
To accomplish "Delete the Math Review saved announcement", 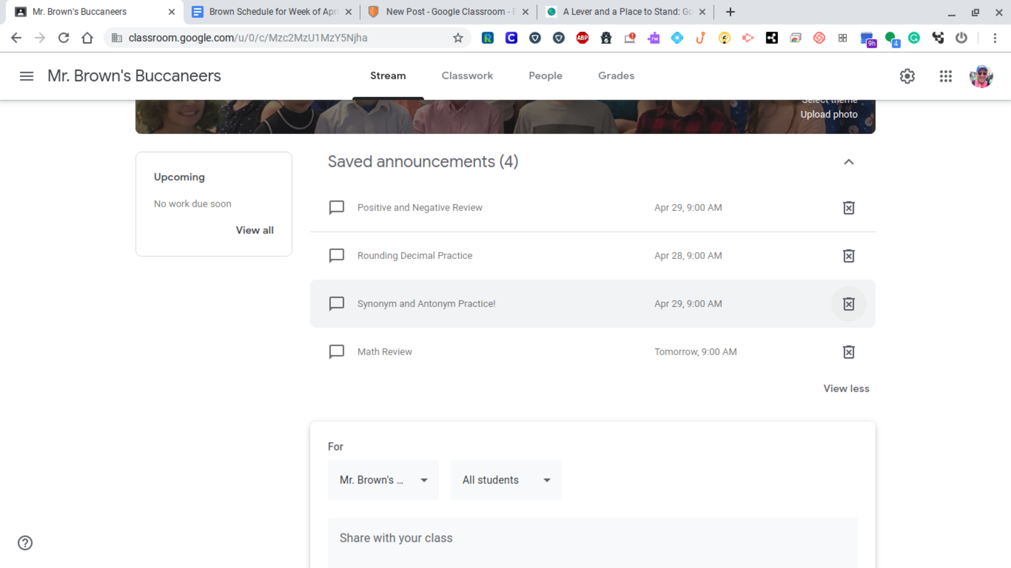I will pos(848,352).
